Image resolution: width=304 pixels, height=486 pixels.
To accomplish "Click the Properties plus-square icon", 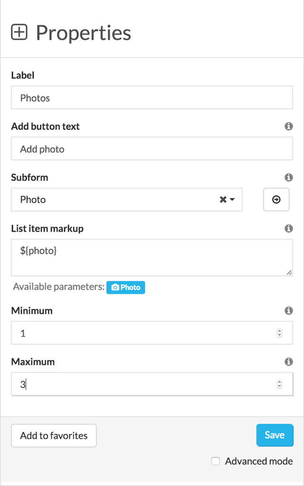I will tap(19, 32).
